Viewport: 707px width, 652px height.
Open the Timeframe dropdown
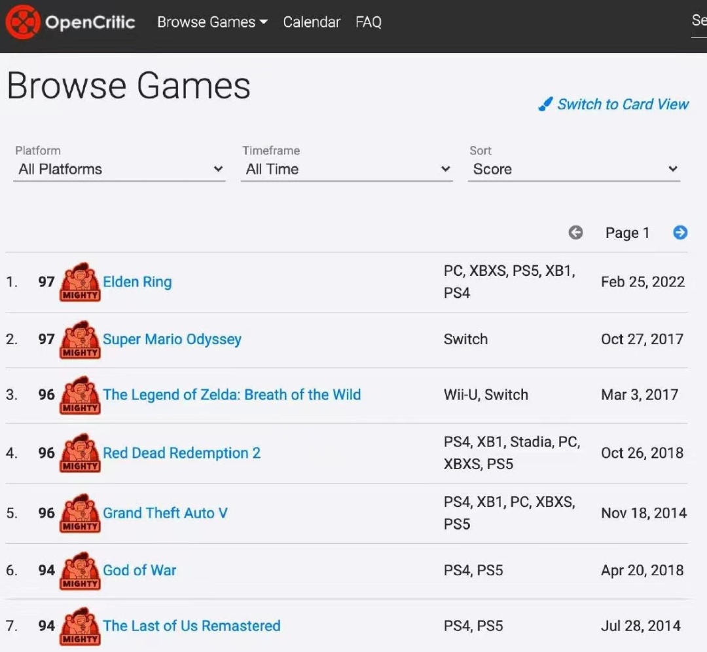pyautogui.click(x=347, y=169)
